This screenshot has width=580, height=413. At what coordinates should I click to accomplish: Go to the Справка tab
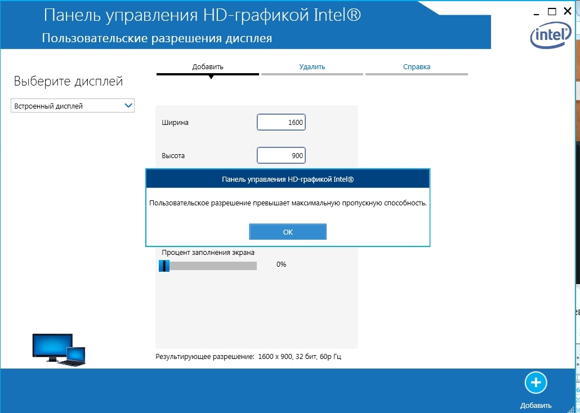[x=416, y=67]
